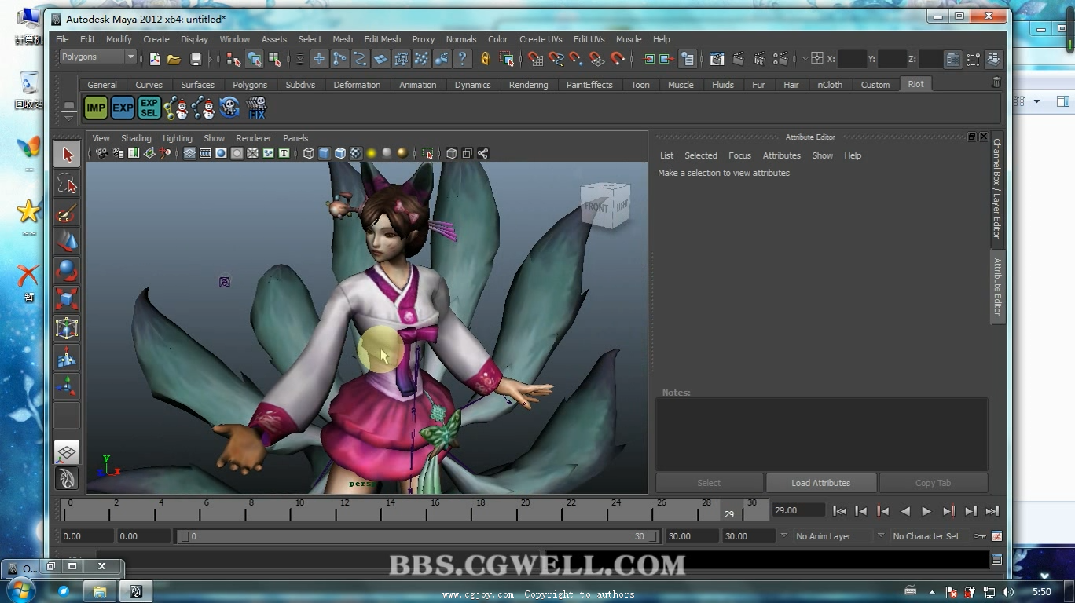The height and width of the screenshot is (603, 1075).
Task: Click the shelf trash can icon
Action: [x=996, y=82]
